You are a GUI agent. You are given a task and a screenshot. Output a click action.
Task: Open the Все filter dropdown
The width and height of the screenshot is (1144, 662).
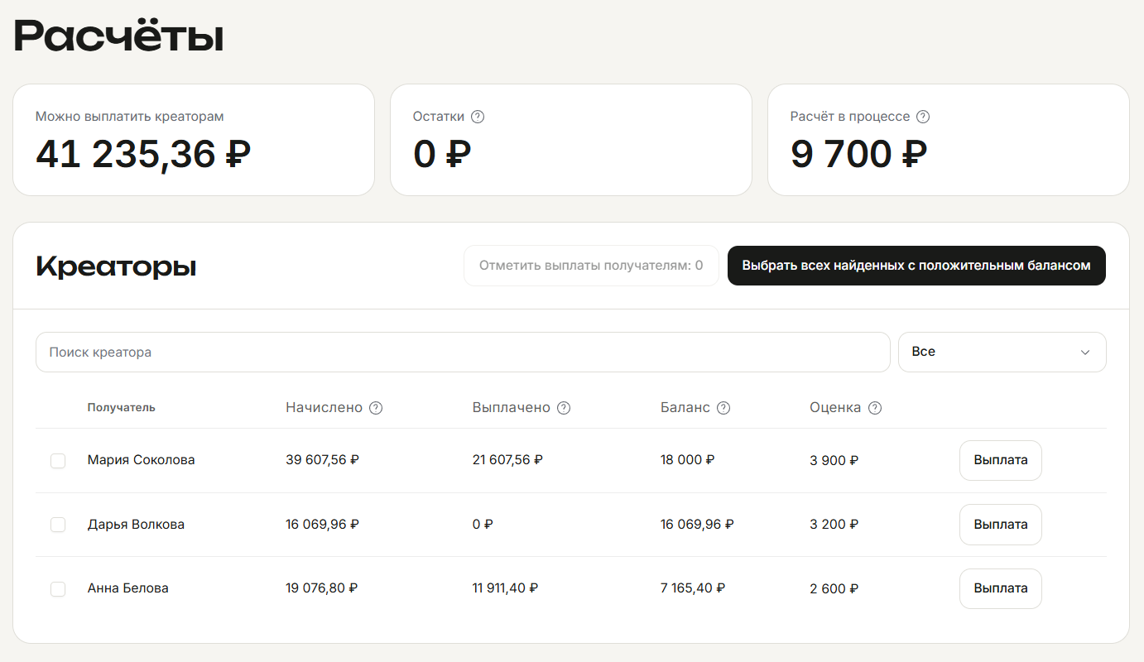point(1002,352)
